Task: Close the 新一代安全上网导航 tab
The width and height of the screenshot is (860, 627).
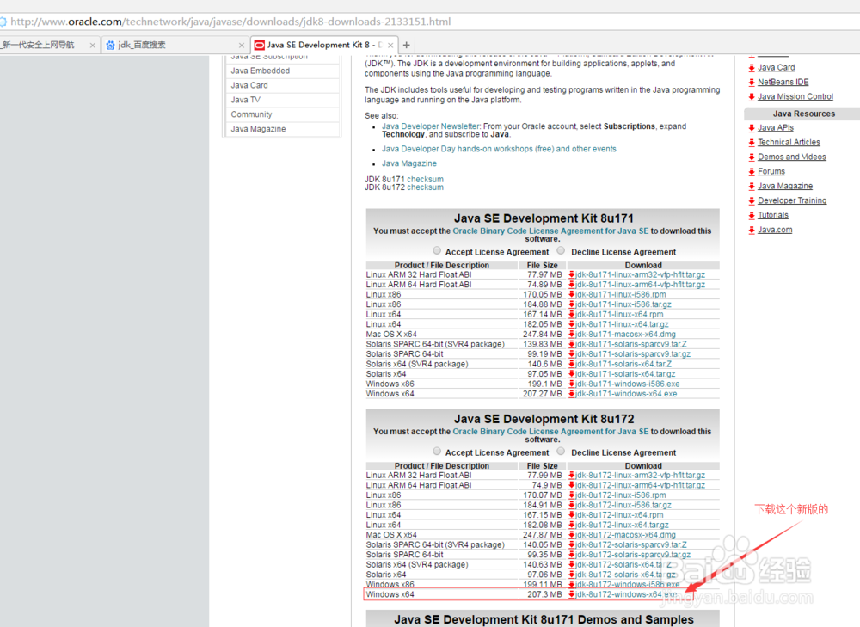Action: pyautogui.click(x=93, y=46)
